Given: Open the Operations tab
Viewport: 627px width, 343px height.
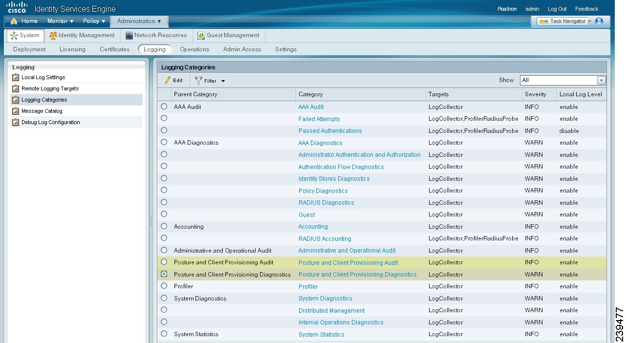Looking at the screenshot, I should (x=195, y=49).
